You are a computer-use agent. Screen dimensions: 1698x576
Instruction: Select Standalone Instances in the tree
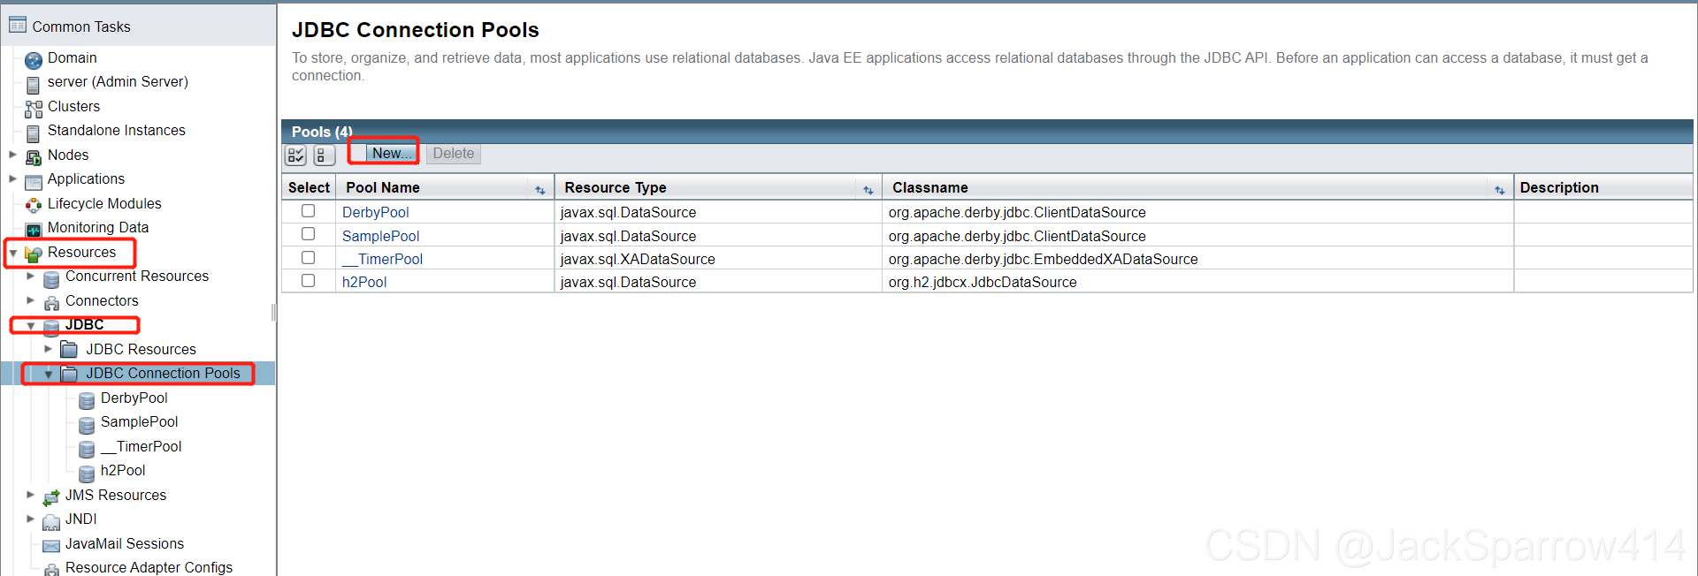pyautogui.click(x=117, y=130)
